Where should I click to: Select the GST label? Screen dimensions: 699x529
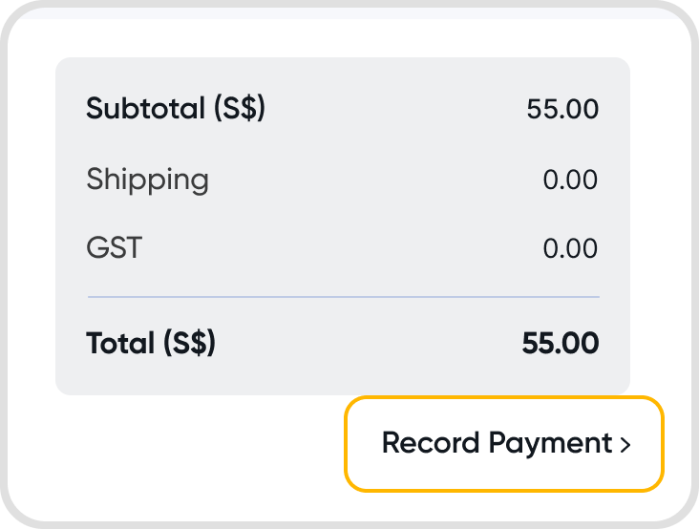(114, 248)
